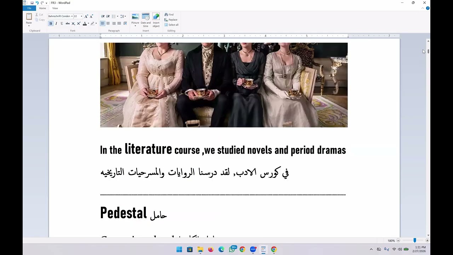The image size is (453, 255).
Task: Open the File menu
Action: [x=29, y=8]
